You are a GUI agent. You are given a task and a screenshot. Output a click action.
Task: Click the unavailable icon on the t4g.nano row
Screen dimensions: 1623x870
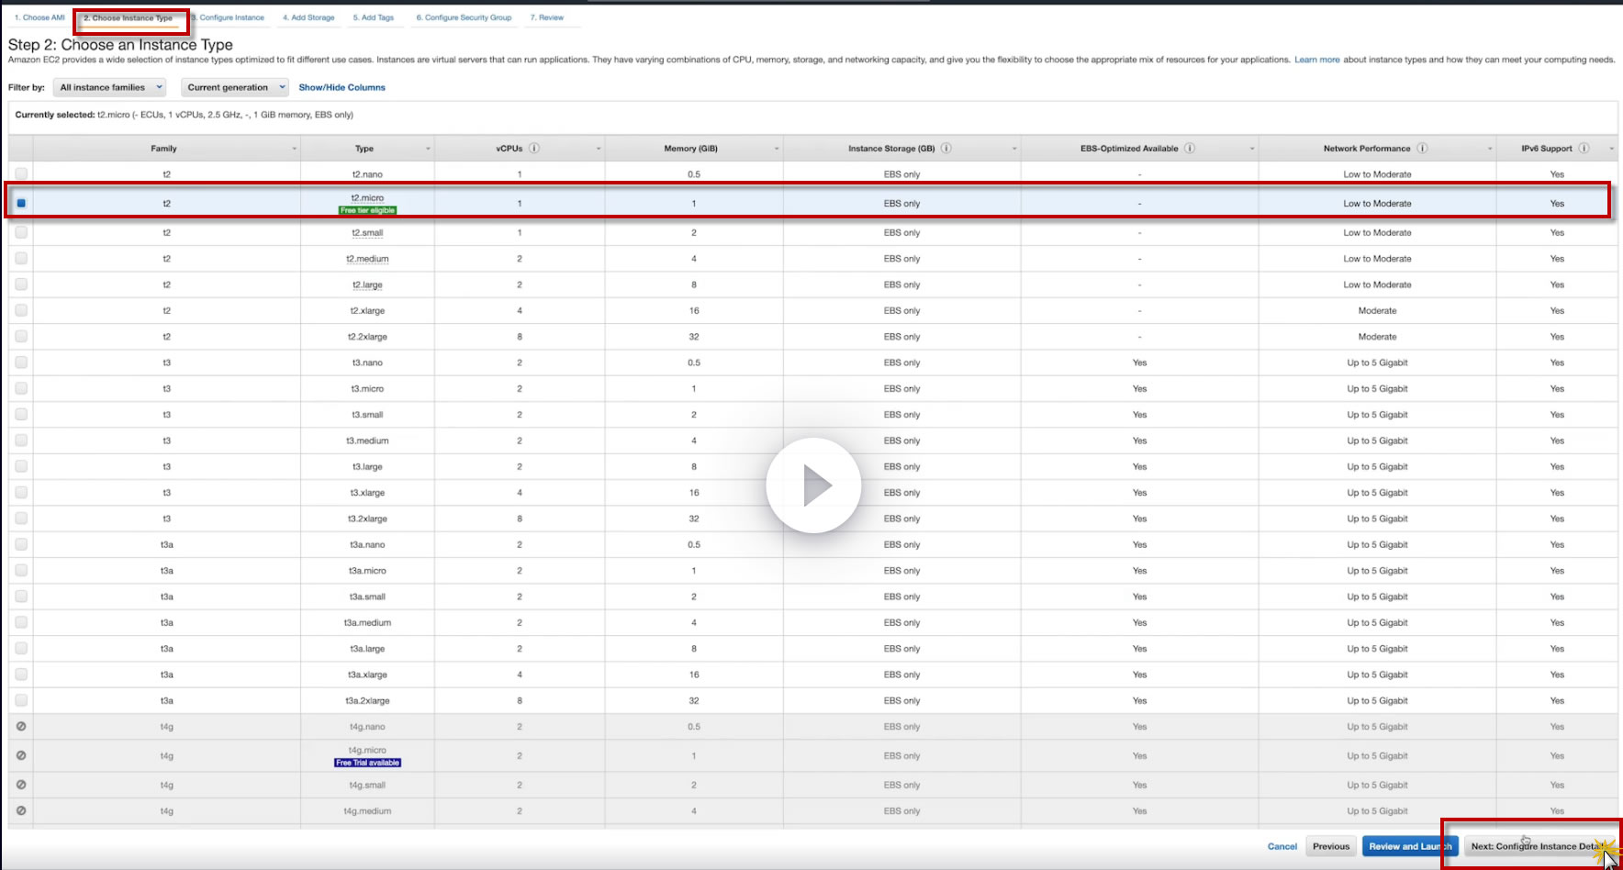pos(21,726)
